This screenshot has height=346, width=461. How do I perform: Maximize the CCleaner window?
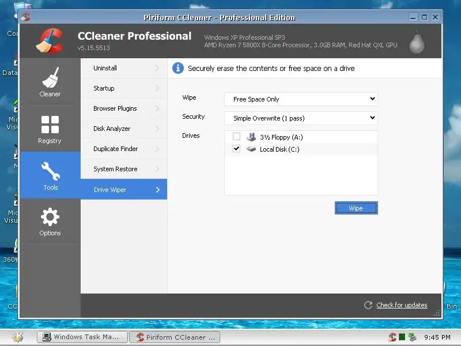pyautogui.click(x=424, y=17)
